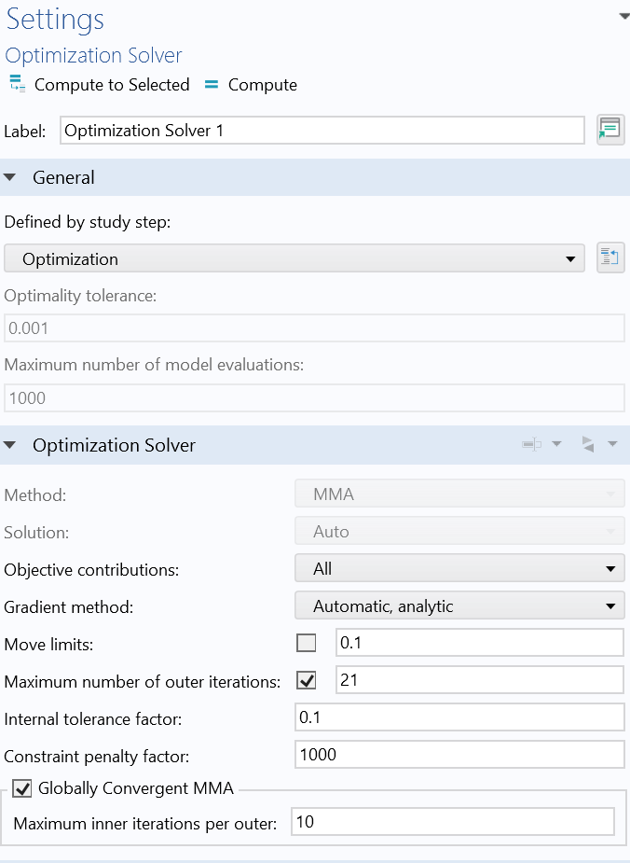Click Maximum inner iterations per outer field
The image size is (630, 863).
pyautogui.click(x=452, y=822)
